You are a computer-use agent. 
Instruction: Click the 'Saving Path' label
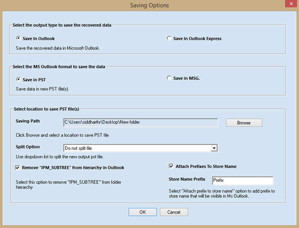(x=28, y=121)
